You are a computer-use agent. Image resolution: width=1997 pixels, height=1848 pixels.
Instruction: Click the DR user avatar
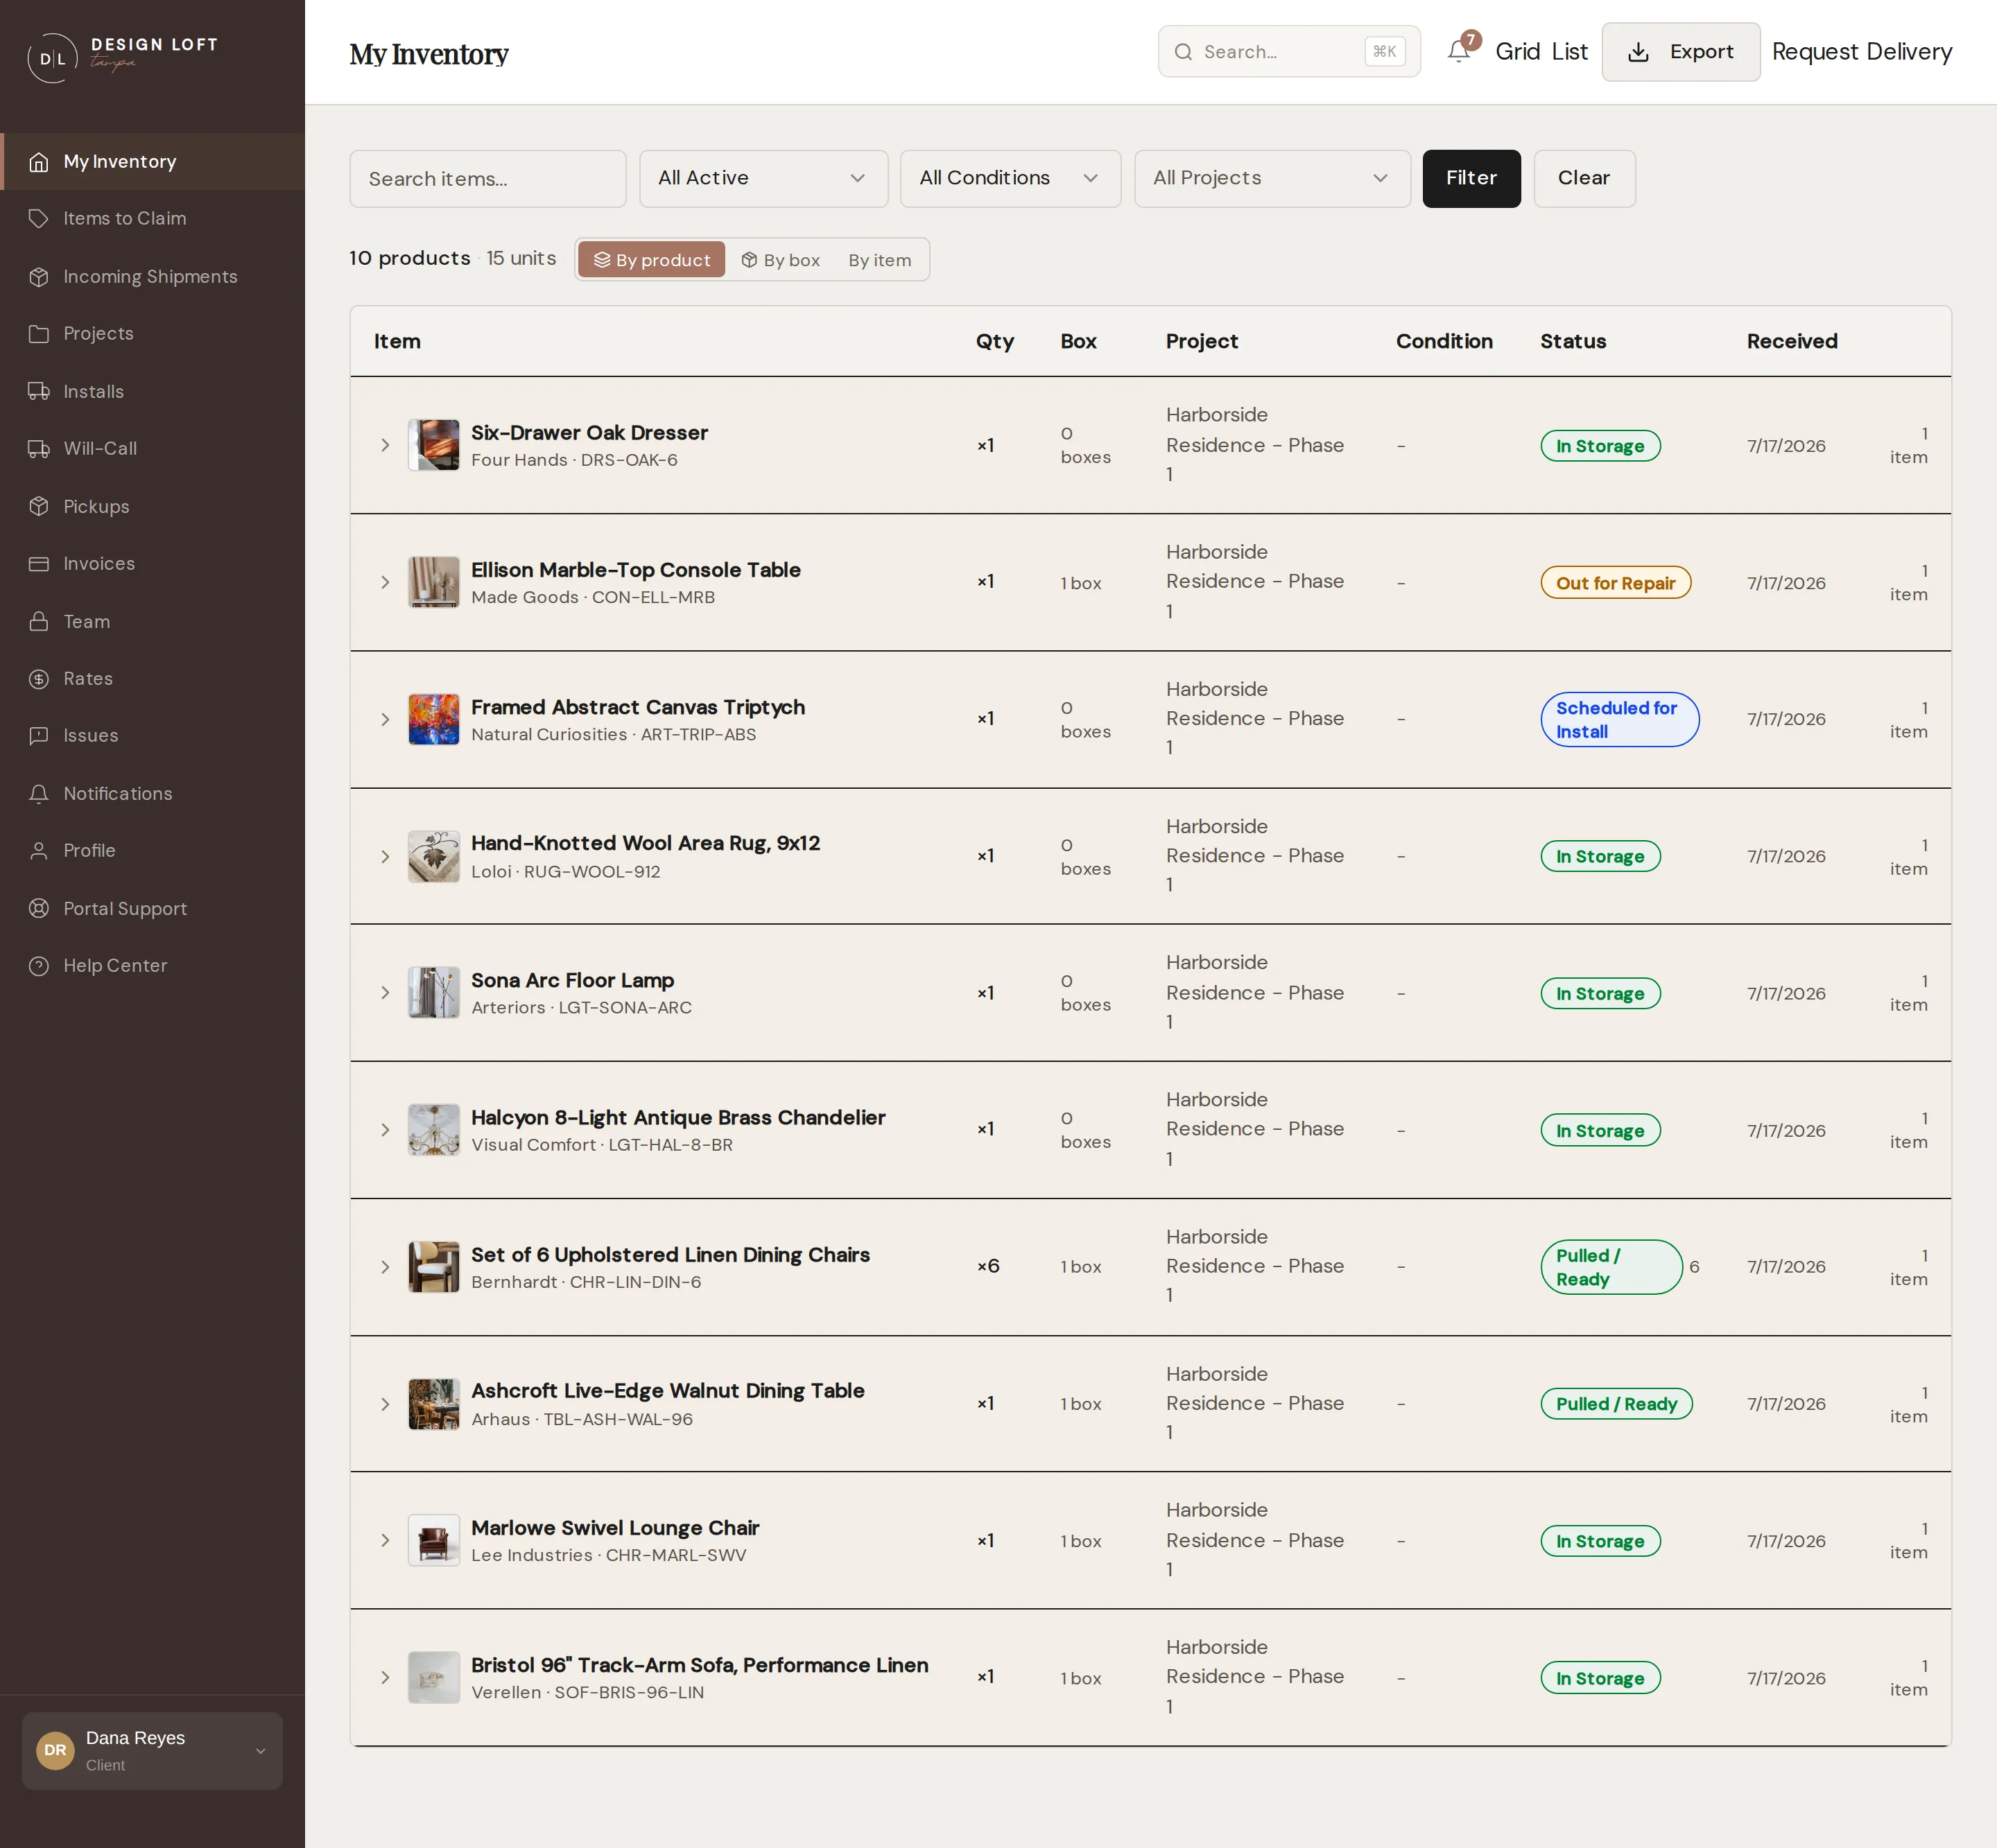coord(55,1750)
